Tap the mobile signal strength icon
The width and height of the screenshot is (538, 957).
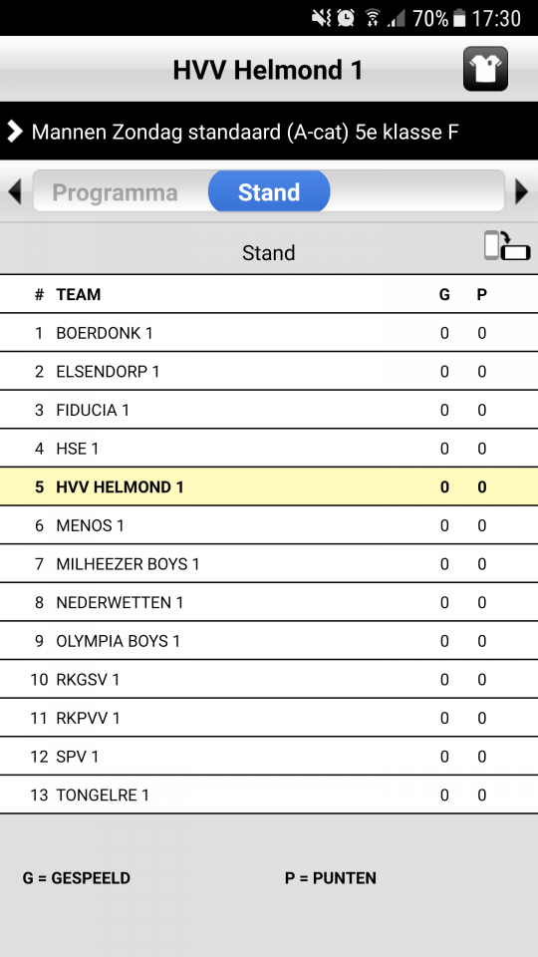coord(397,19)
